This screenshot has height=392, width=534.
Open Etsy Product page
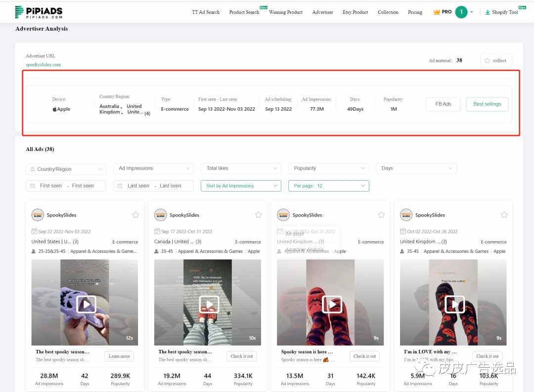click(355, 12)
